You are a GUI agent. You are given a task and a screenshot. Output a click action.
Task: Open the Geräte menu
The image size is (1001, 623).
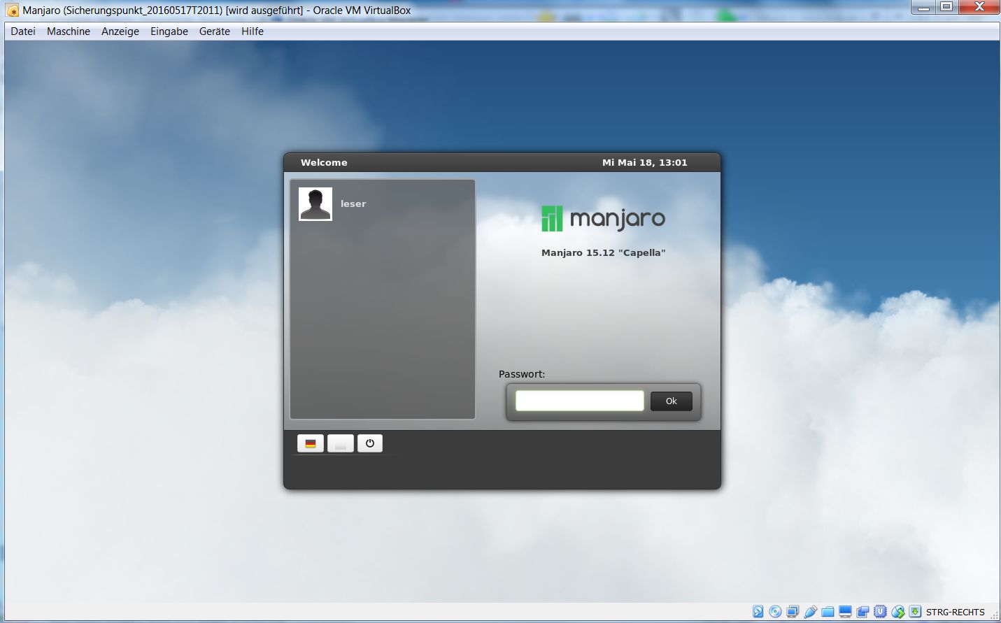[x=215, y=31]
